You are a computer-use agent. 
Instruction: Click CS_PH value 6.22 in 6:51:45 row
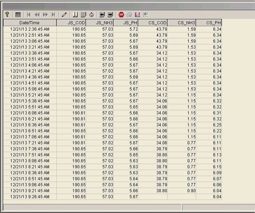[x=217, y=131]
